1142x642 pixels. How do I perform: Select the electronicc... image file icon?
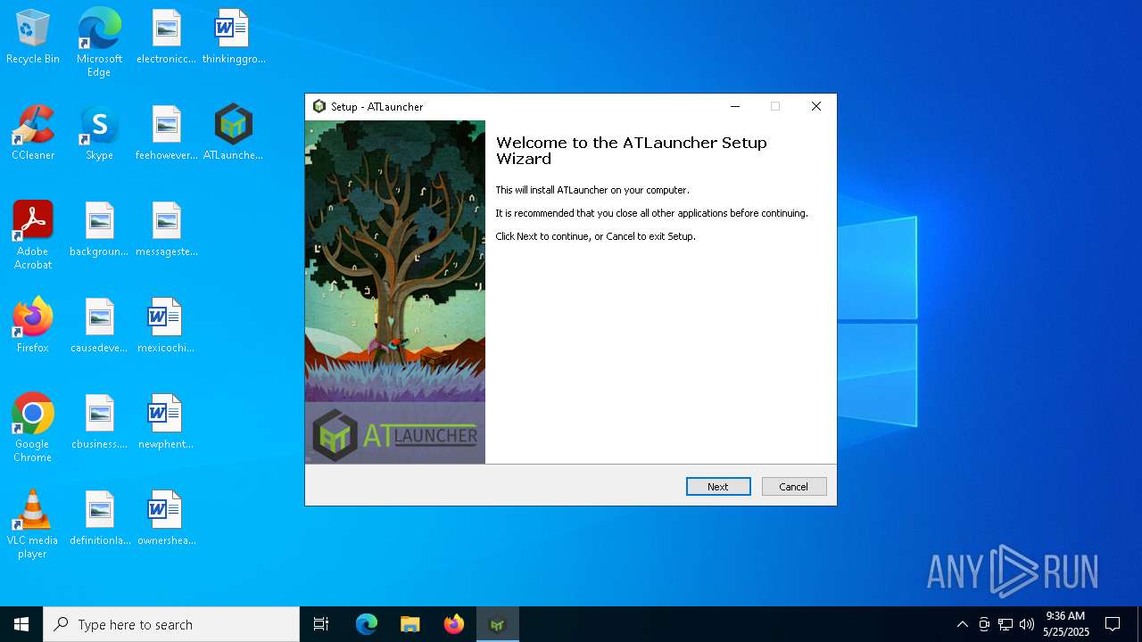point(166,37)
